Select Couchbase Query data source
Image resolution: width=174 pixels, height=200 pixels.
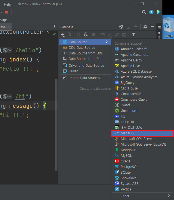coord(143,100)
